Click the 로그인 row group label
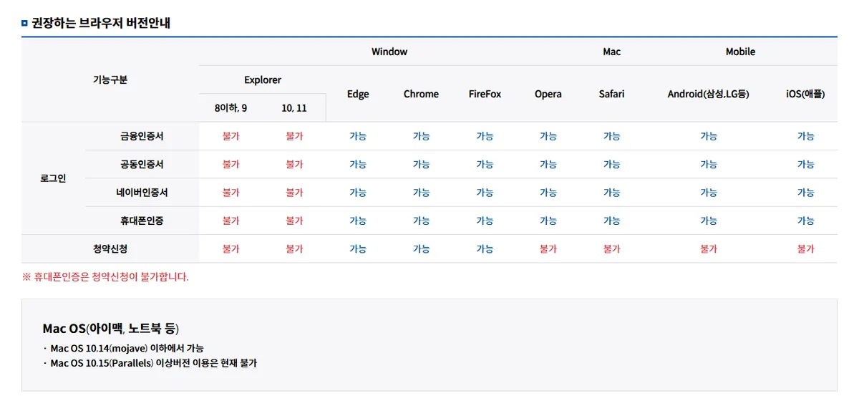The height and width of the screenshot is (396, 859). (53, 178)
